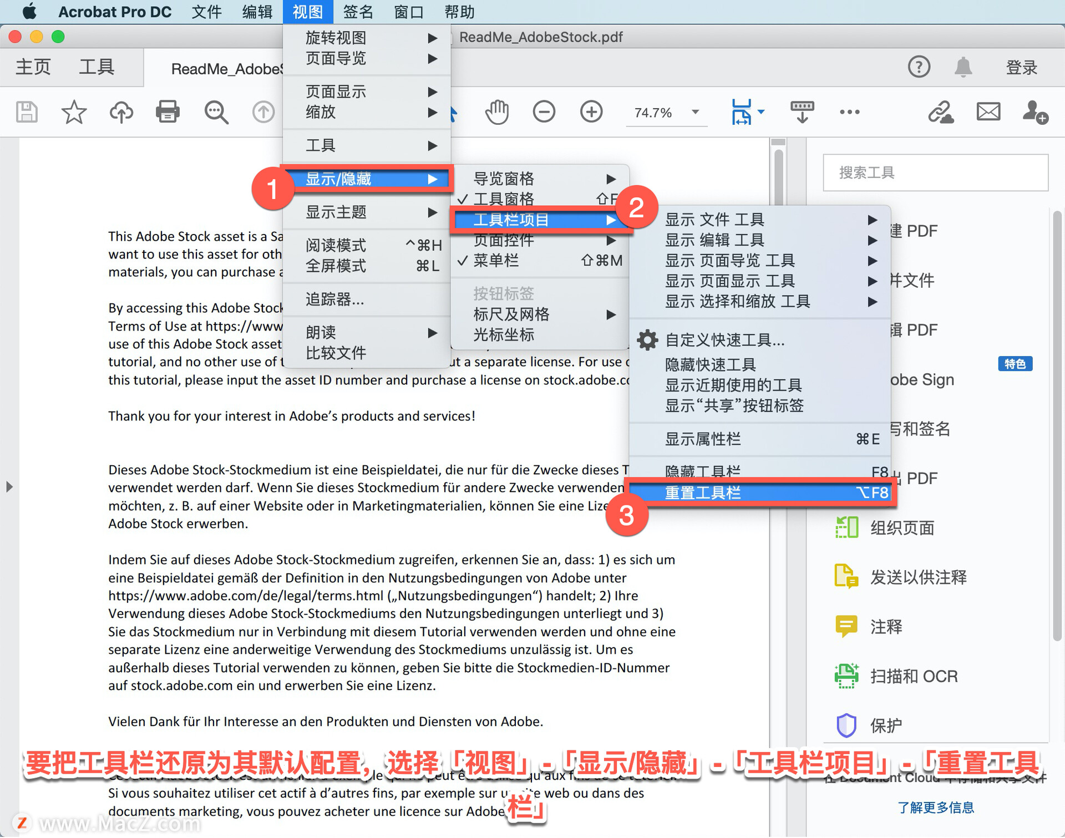Open the 保护 protect tool
Viewport: 1065px width, 838px height.
(869, 725)
